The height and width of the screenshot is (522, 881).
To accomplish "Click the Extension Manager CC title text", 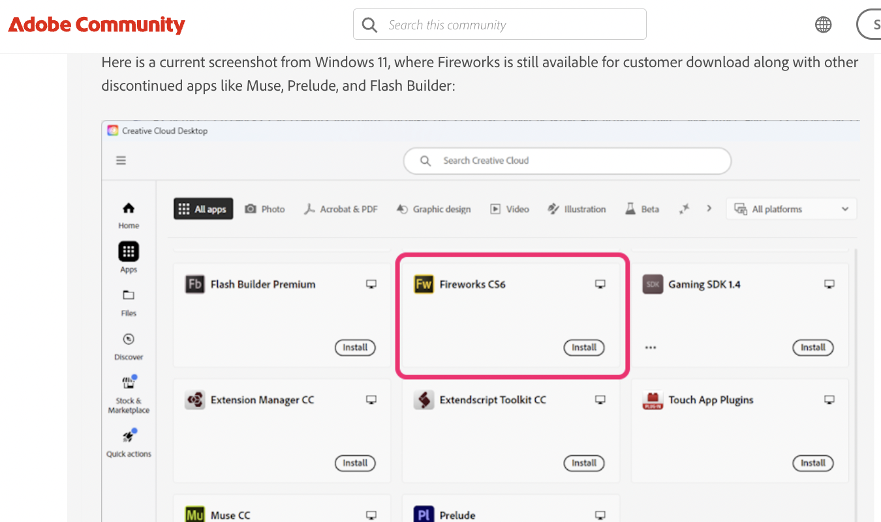I will coord(262,400).
